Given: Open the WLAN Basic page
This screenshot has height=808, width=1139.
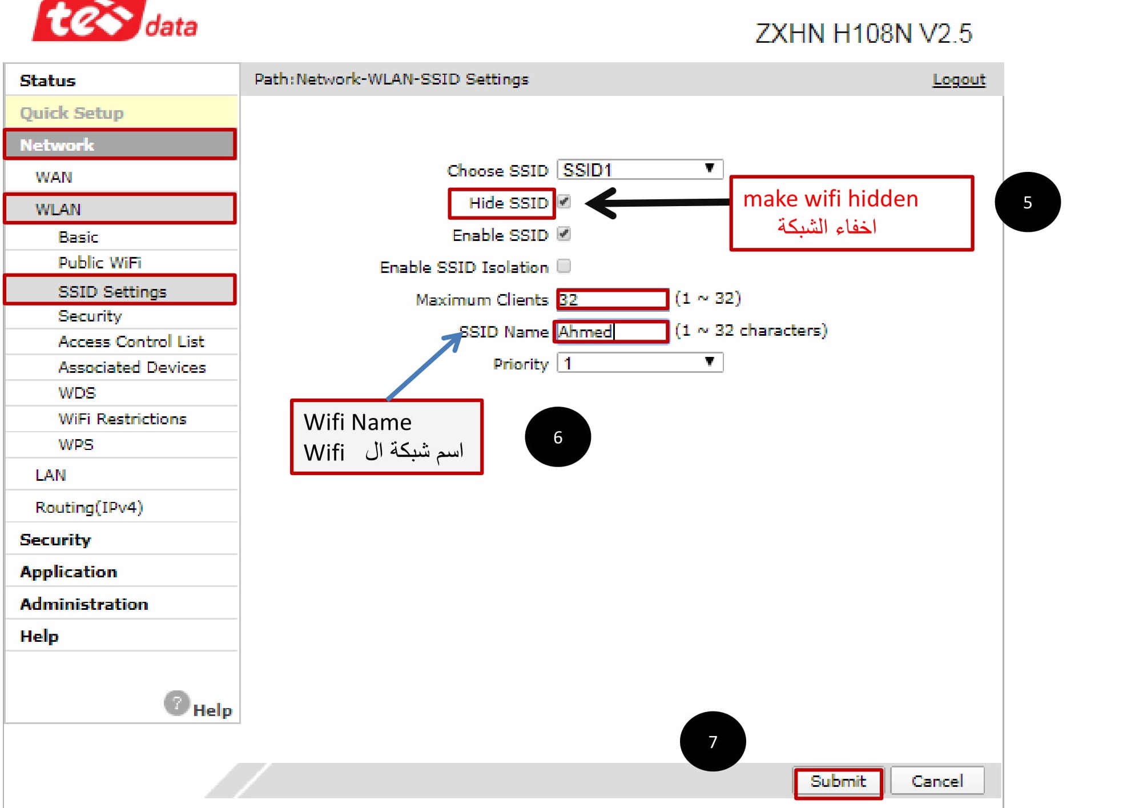Looking at the screenshot, I should pos(121,237).
